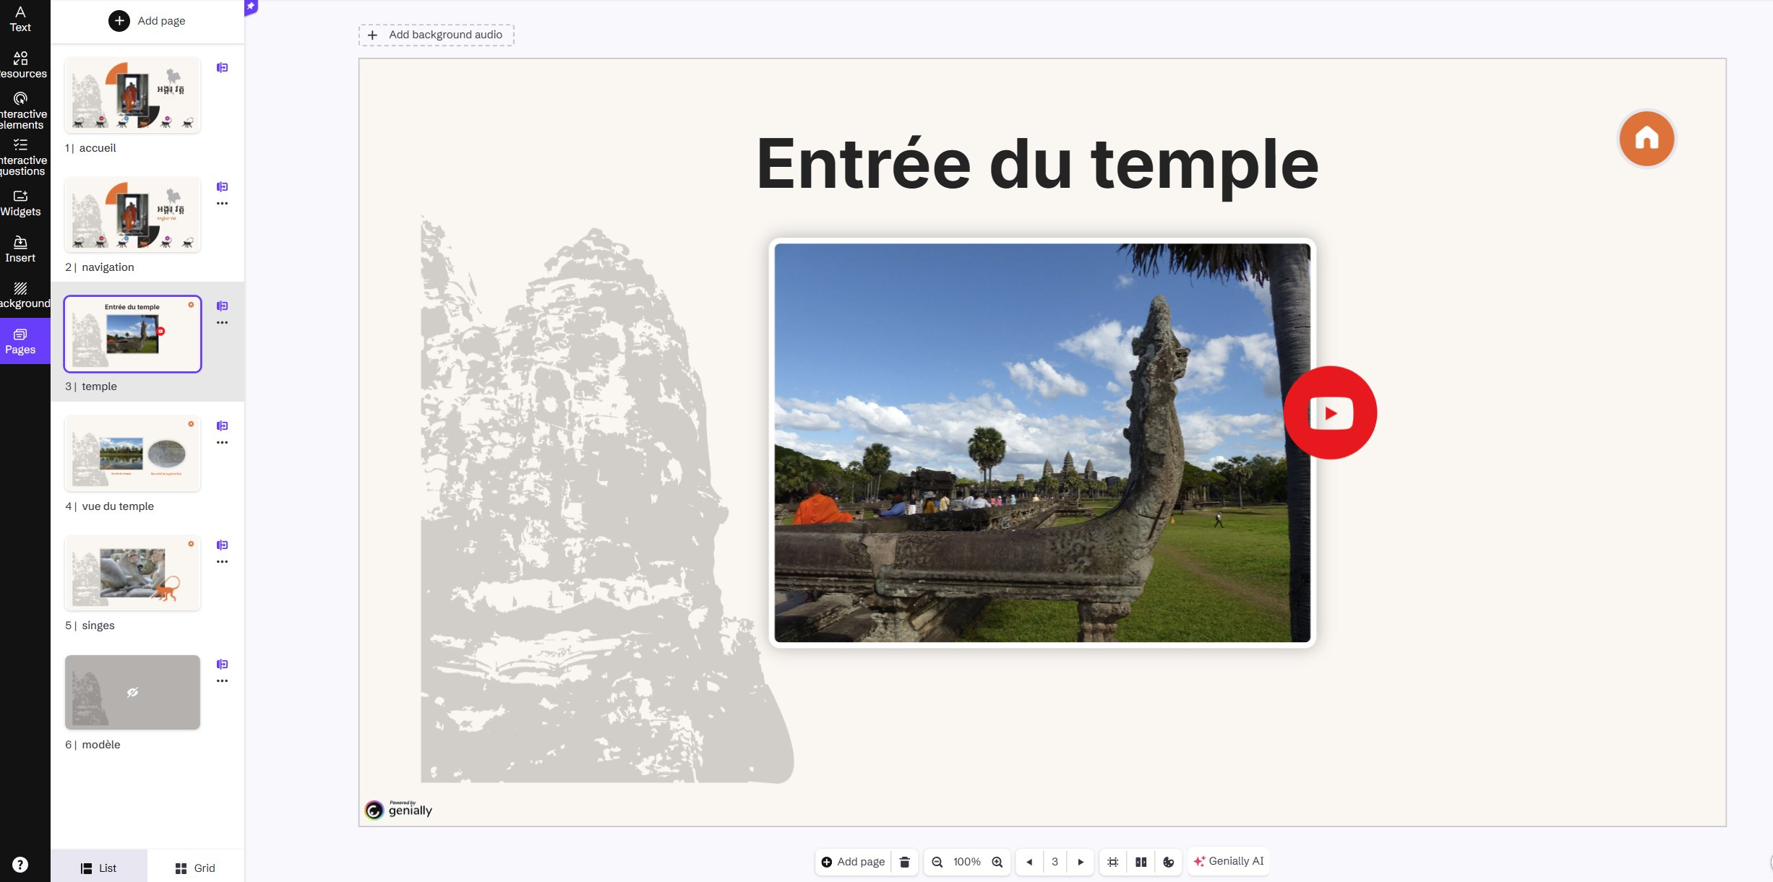Screen dimensions: 1773x882
Task: Select page 1 accueil thumbnail
Action: pyautogui.click(x=132, y=95)
